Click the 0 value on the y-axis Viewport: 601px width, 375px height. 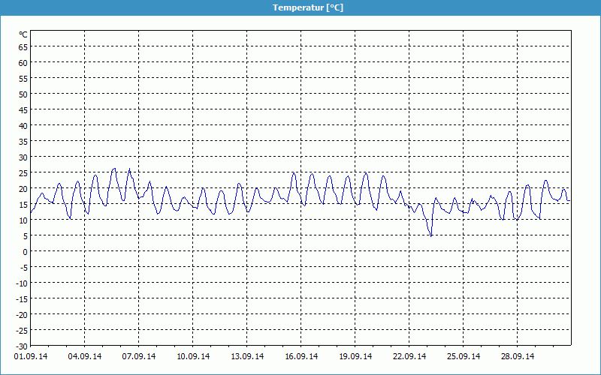point(25,251)
